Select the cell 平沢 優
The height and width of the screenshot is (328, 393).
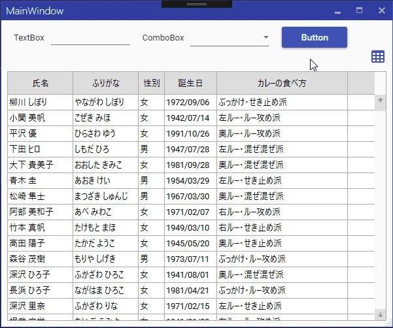40,133
